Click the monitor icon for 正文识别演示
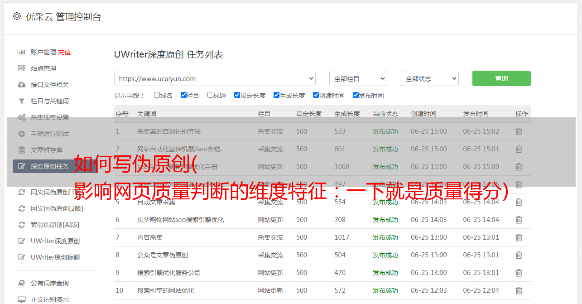The width and height of the screenshot is (582, 304). (x=21, y=299)
